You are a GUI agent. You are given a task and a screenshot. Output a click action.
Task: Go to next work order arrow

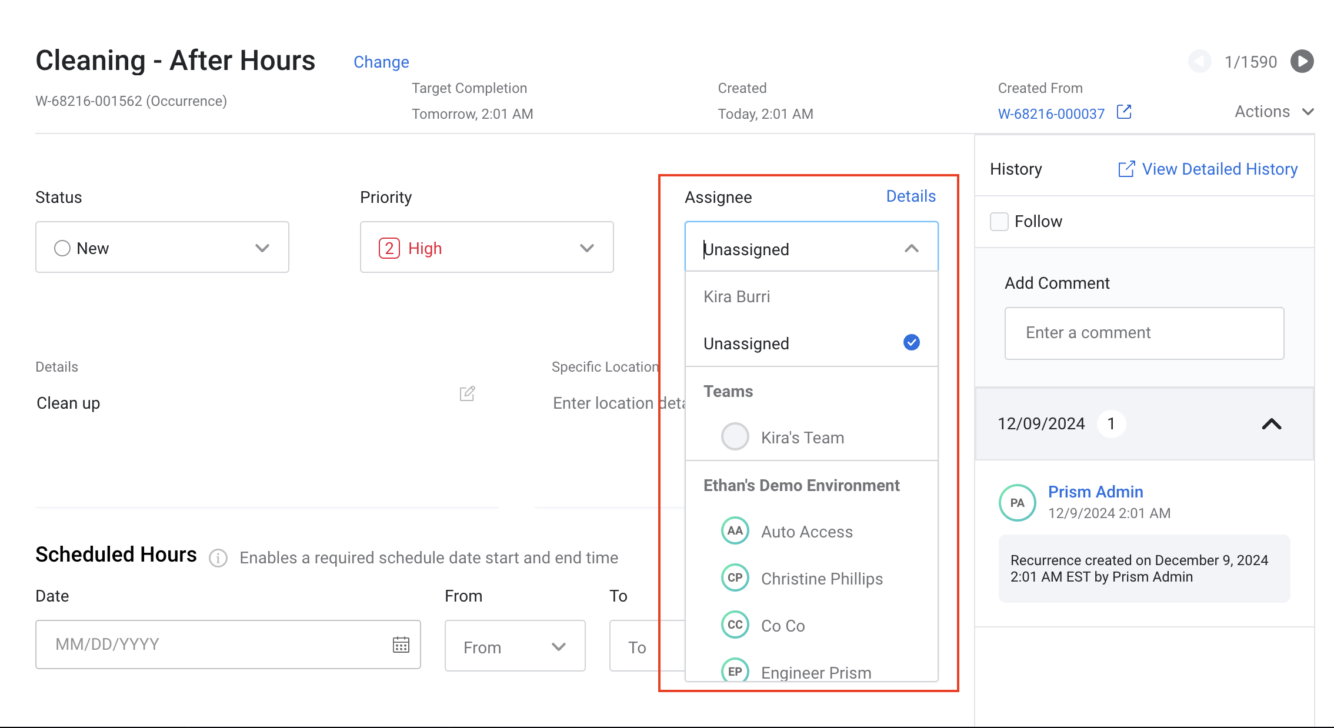(x=1302, y=61)
